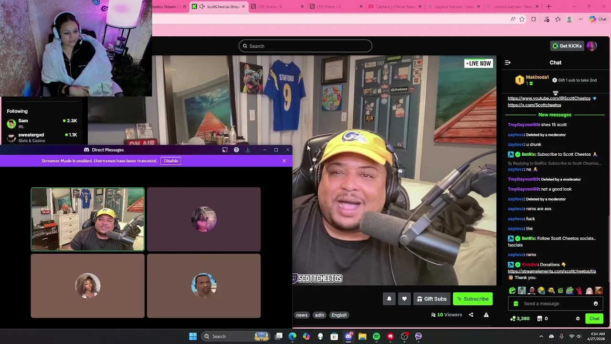Open Spotify from the taskbar
Image resolution: width=611 pixels, height=344 pixels.
pos(376,336)
